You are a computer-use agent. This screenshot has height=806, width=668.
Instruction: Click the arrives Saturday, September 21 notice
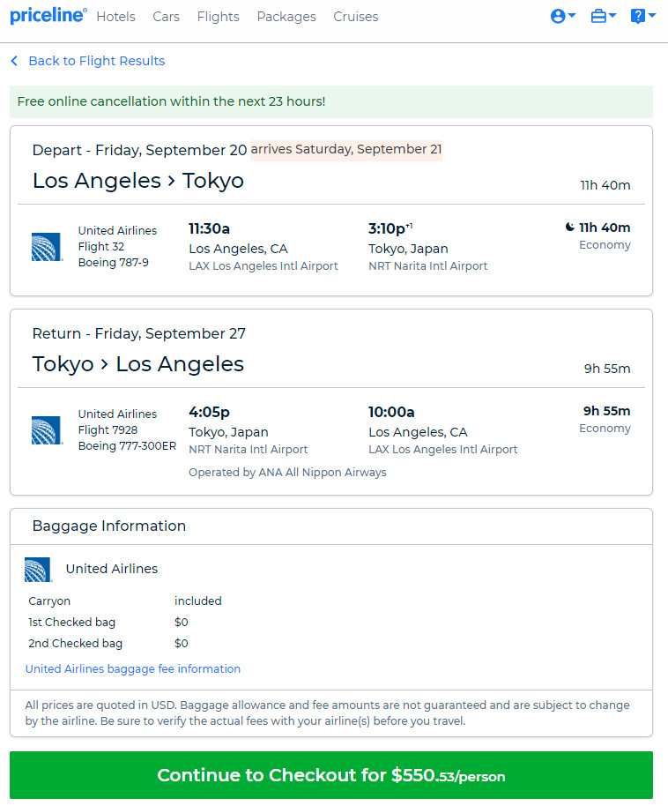click(x=345, y=150)
